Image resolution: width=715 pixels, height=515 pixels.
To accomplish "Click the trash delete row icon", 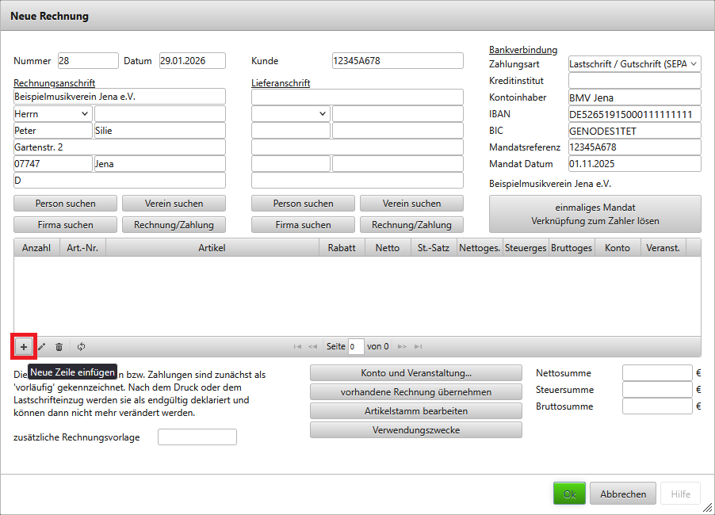I will [59, 346].
